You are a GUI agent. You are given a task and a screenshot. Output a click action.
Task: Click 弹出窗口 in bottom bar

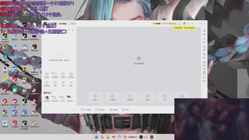(x=100, y=110)
